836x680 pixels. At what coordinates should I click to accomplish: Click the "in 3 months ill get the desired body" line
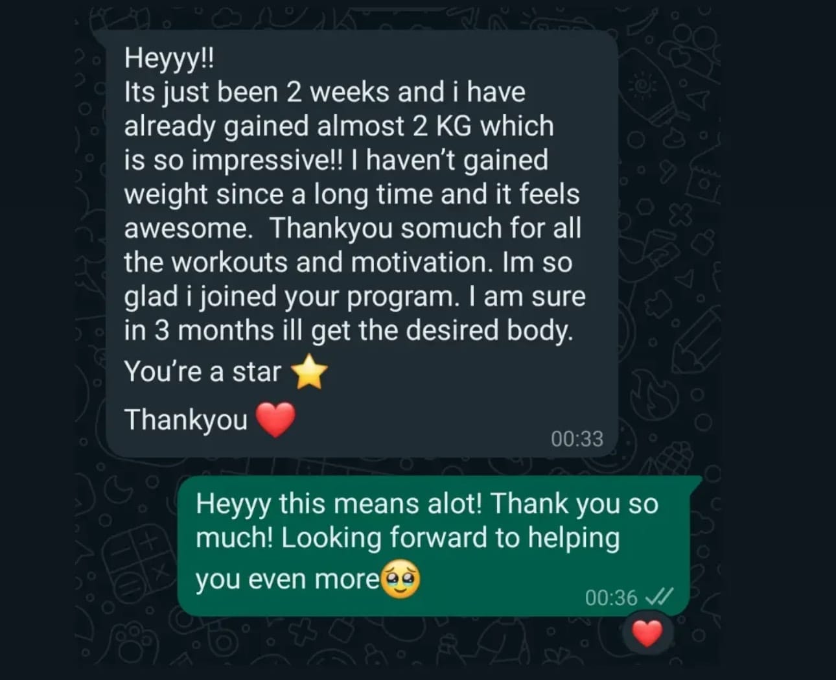(x=349, y=331)
